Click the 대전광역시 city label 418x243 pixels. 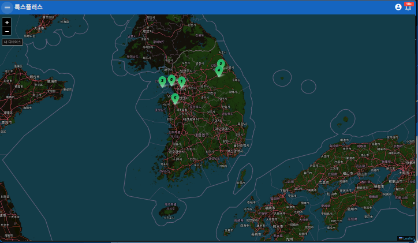[191, 119]
